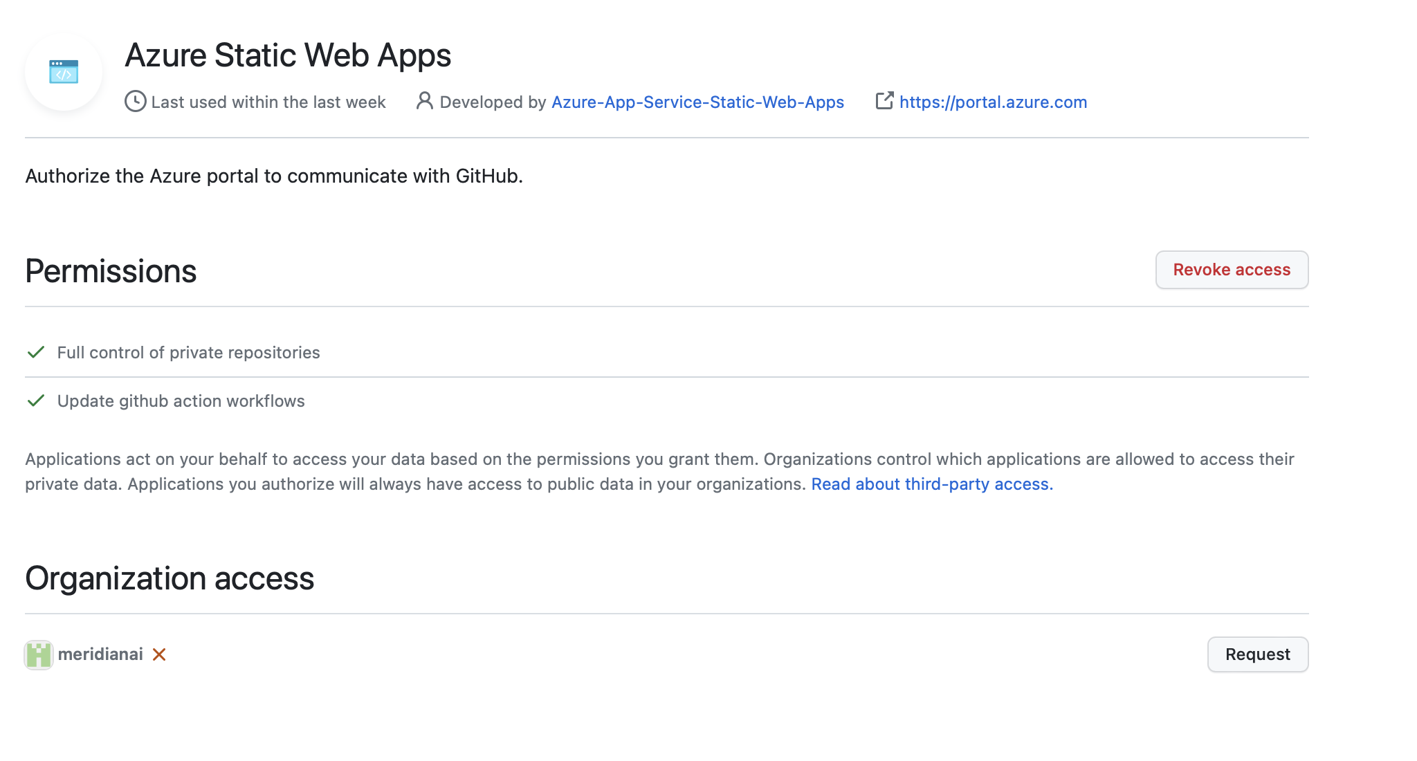Click the clock icon beside last used info
This screenshot has height=761, width=1417.
click(136, 101)
